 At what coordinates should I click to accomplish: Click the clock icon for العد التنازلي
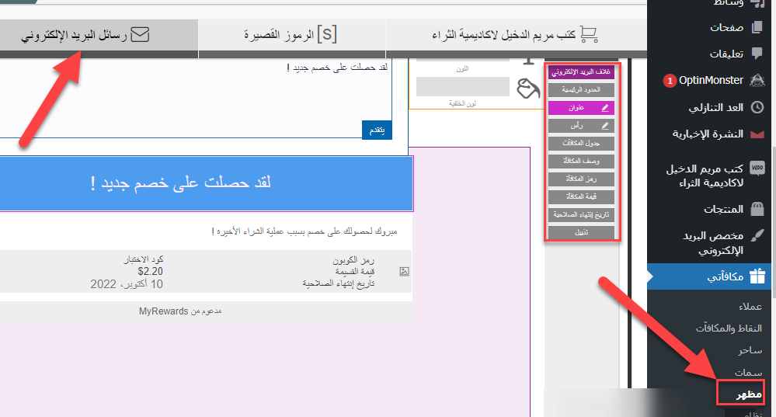pos(757,107)
